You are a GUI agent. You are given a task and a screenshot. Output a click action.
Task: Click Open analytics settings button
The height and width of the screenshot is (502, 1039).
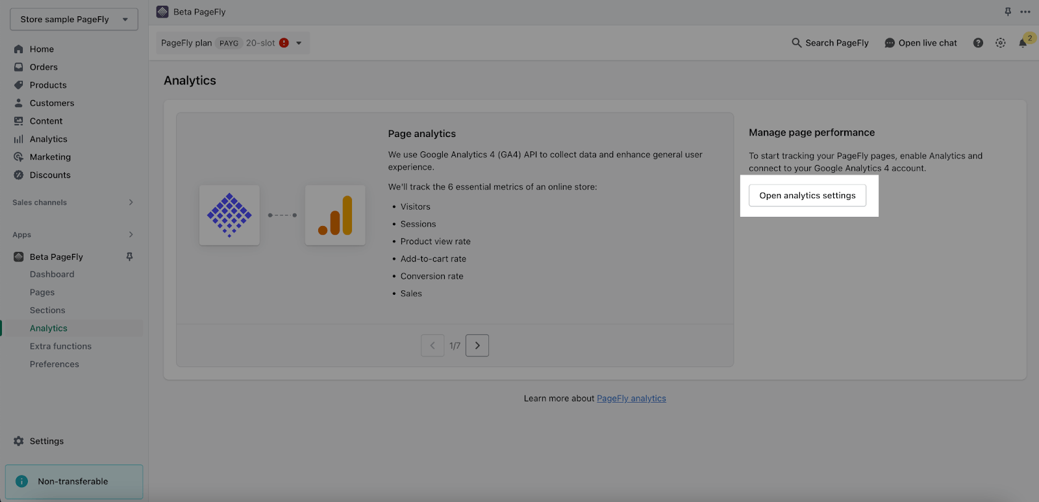[807, 195]
